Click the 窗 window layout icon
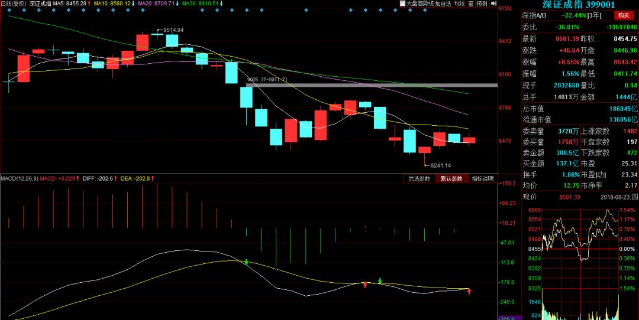 [x=470, y=4]
